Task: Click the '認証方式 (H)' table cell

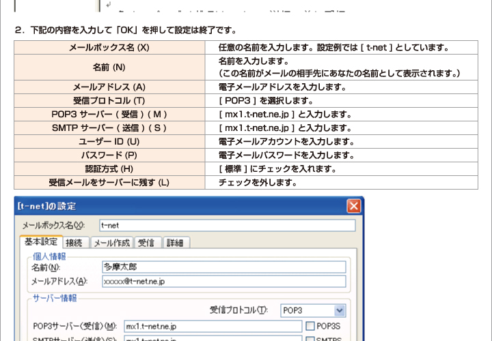Action: [109, 168]
